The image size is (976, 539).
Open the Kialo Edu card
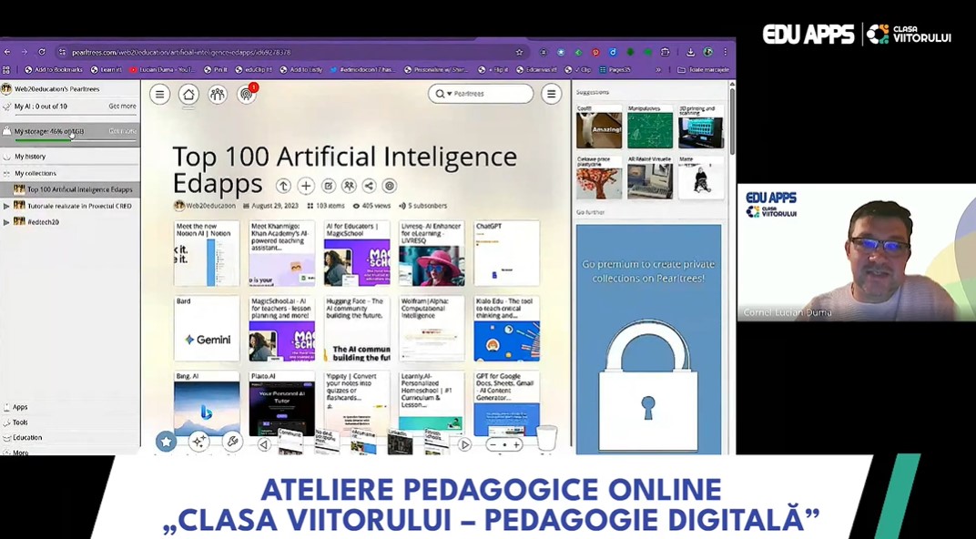[x=507, y=328]
